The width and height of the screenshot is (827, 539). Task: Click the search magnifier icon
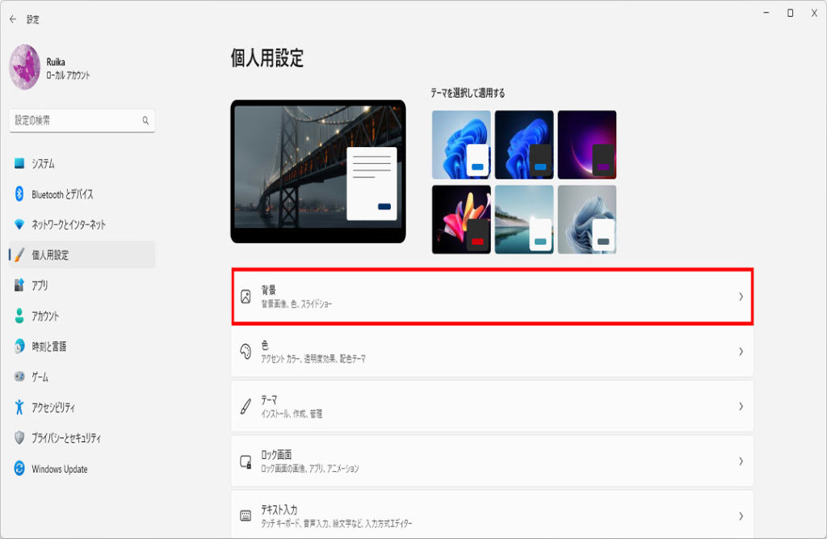[145, 120]
